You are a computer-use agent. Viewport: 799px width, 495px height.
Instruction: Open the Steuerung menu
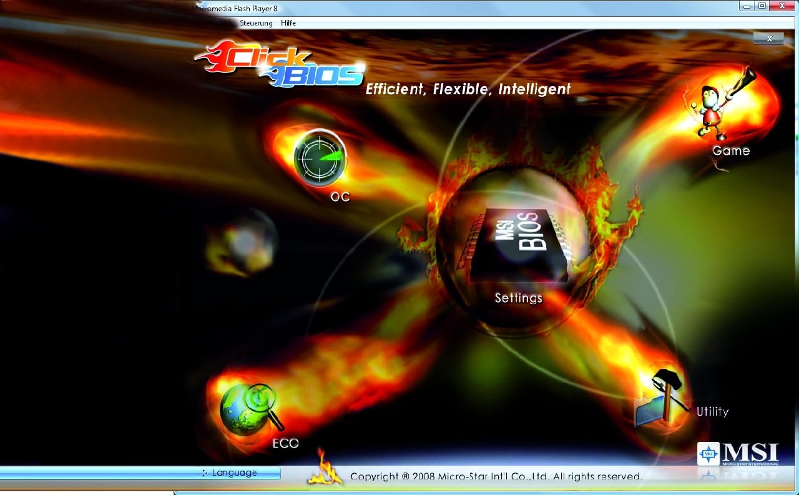point(256,23)
